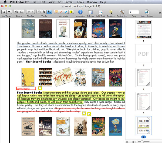Screen dimensions: 162x143
Task: Click the bold 'First Second Books' highlighted heading
Action: tap(30, 93)
